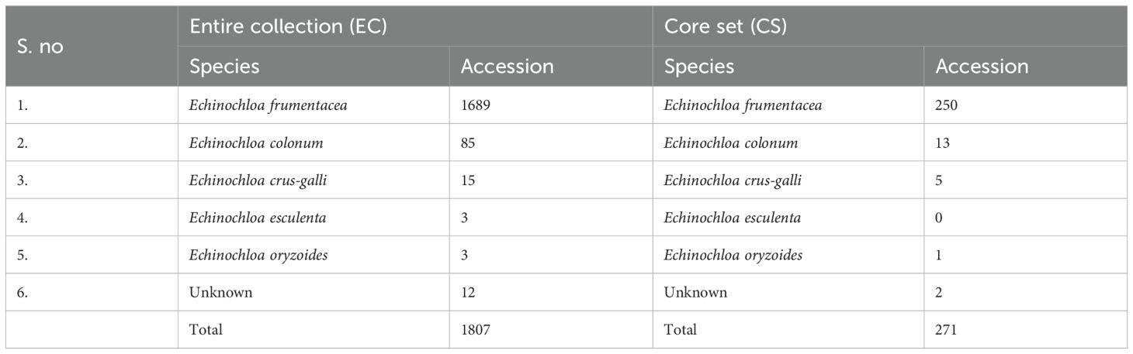Click the serial number "6." cell
Screen dimensions: 1133x354
click(24, 293)
